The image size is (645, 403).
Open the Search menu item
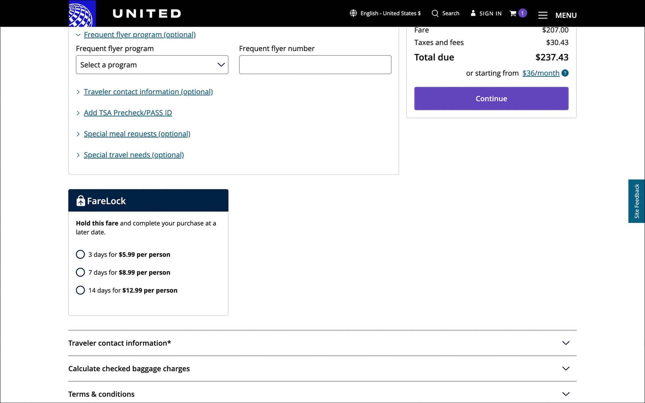click(451, 13)
